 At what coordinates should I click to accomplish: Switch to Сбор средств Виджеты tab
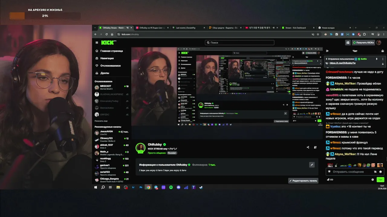[225, 28]
